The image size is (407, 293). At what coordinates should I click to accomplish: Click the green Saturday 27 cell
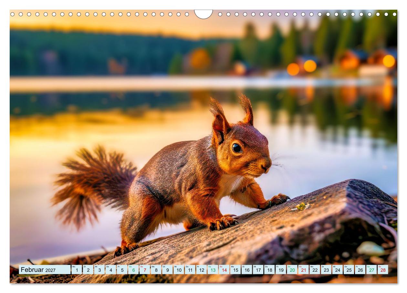point(371,270)
